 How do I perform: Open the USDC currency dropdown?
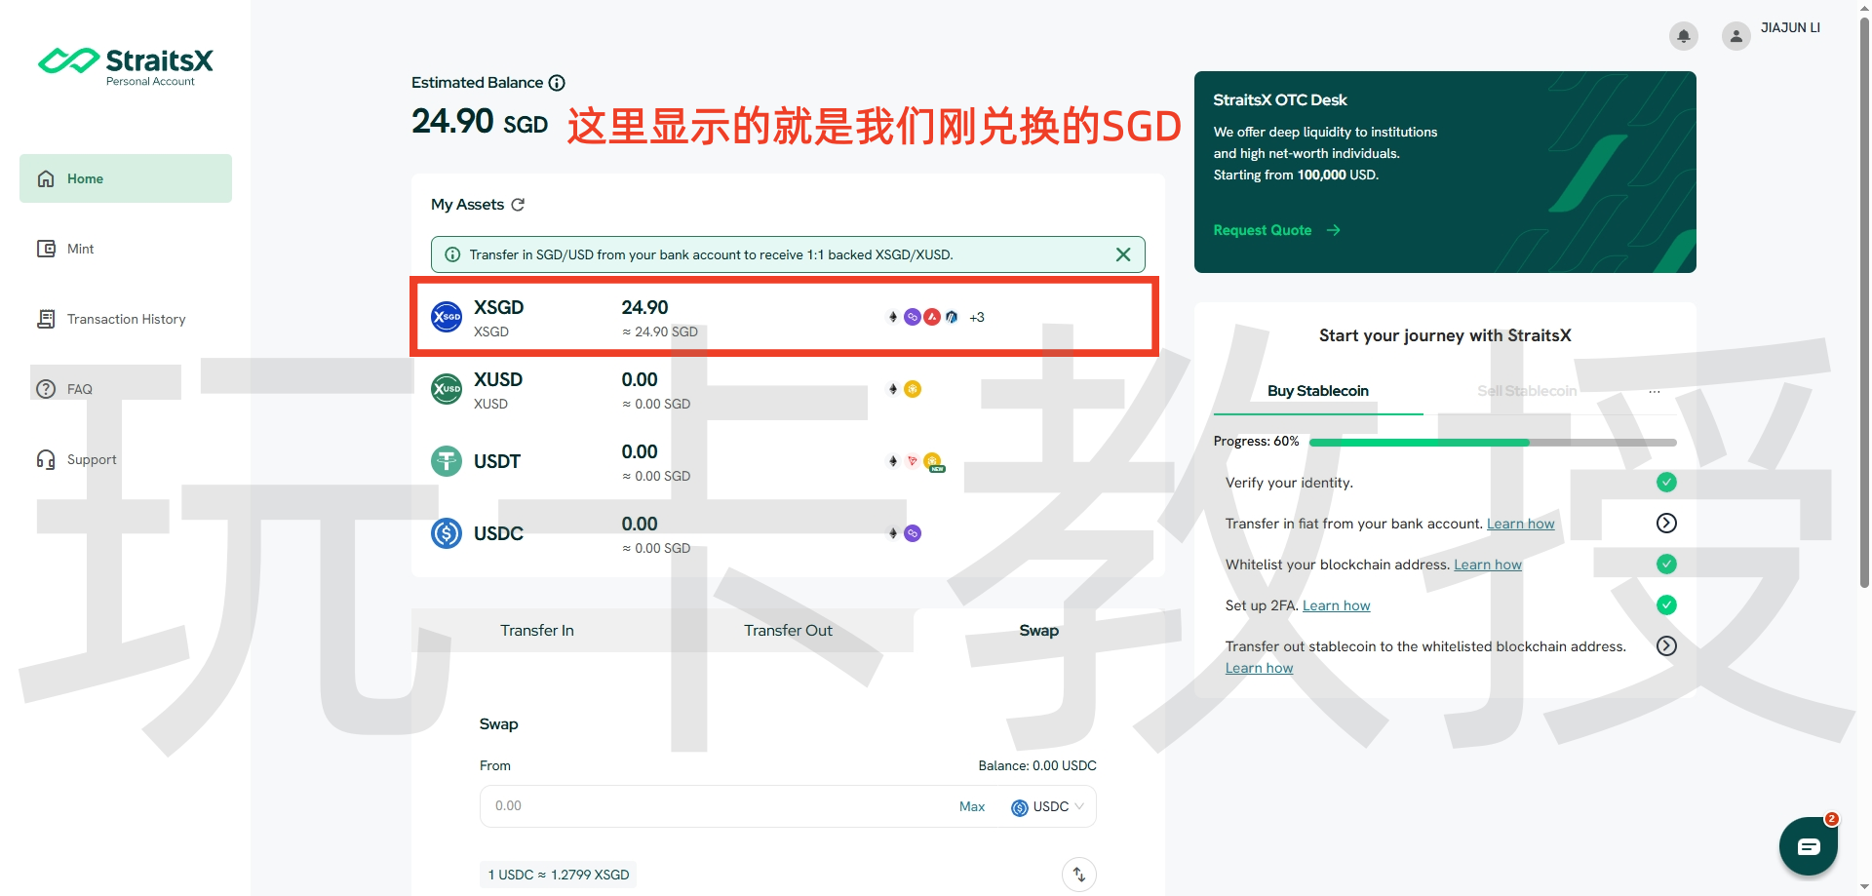pyautogui.click(x=1048, y=807)
